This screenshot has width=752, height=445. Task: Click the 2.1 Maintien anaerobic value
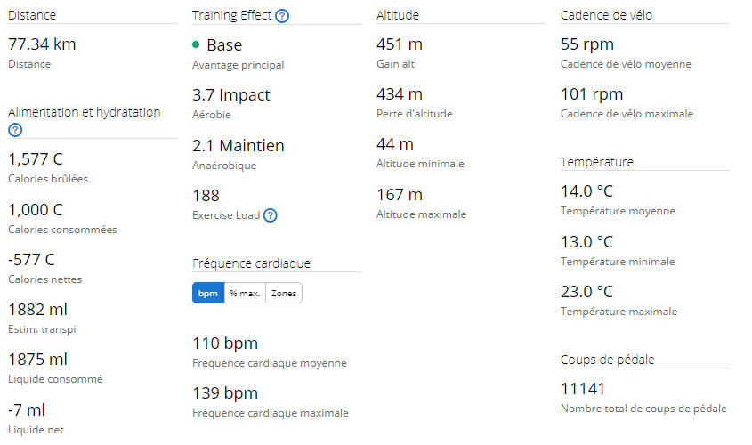[x=239, y=145]
